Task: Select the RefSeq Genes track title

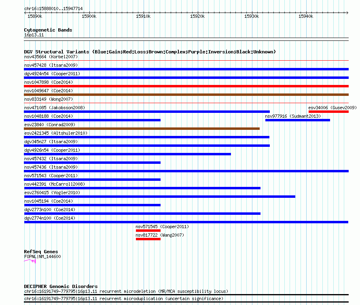Action: [x=41, y=252]
